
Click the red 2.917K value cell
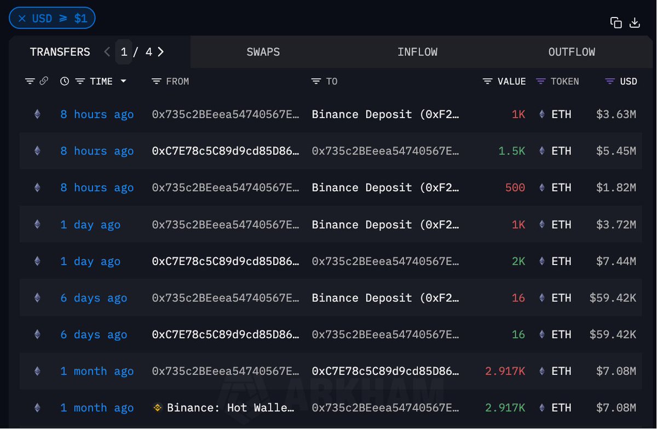(505, 371)
